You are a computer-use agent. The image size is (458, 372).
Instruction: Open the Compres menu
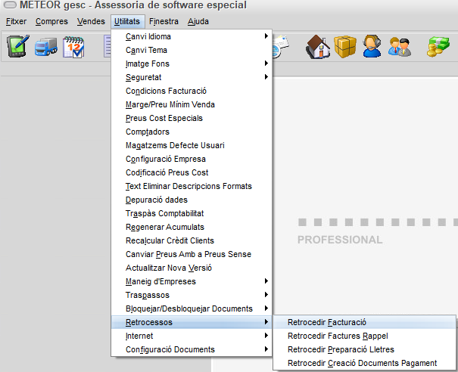click(x=51, y=22)
